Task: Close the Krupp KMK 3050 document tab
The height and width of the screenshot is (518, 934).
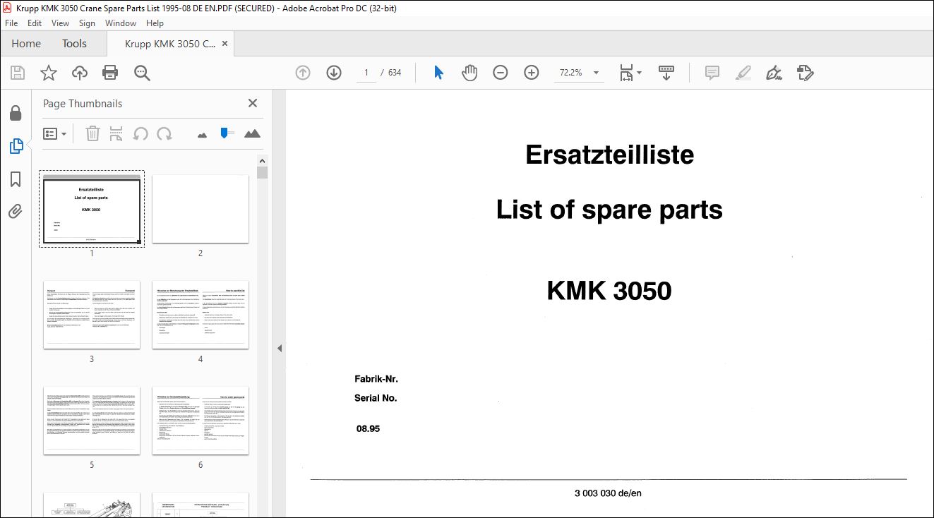Action: (x=224, y=44)
